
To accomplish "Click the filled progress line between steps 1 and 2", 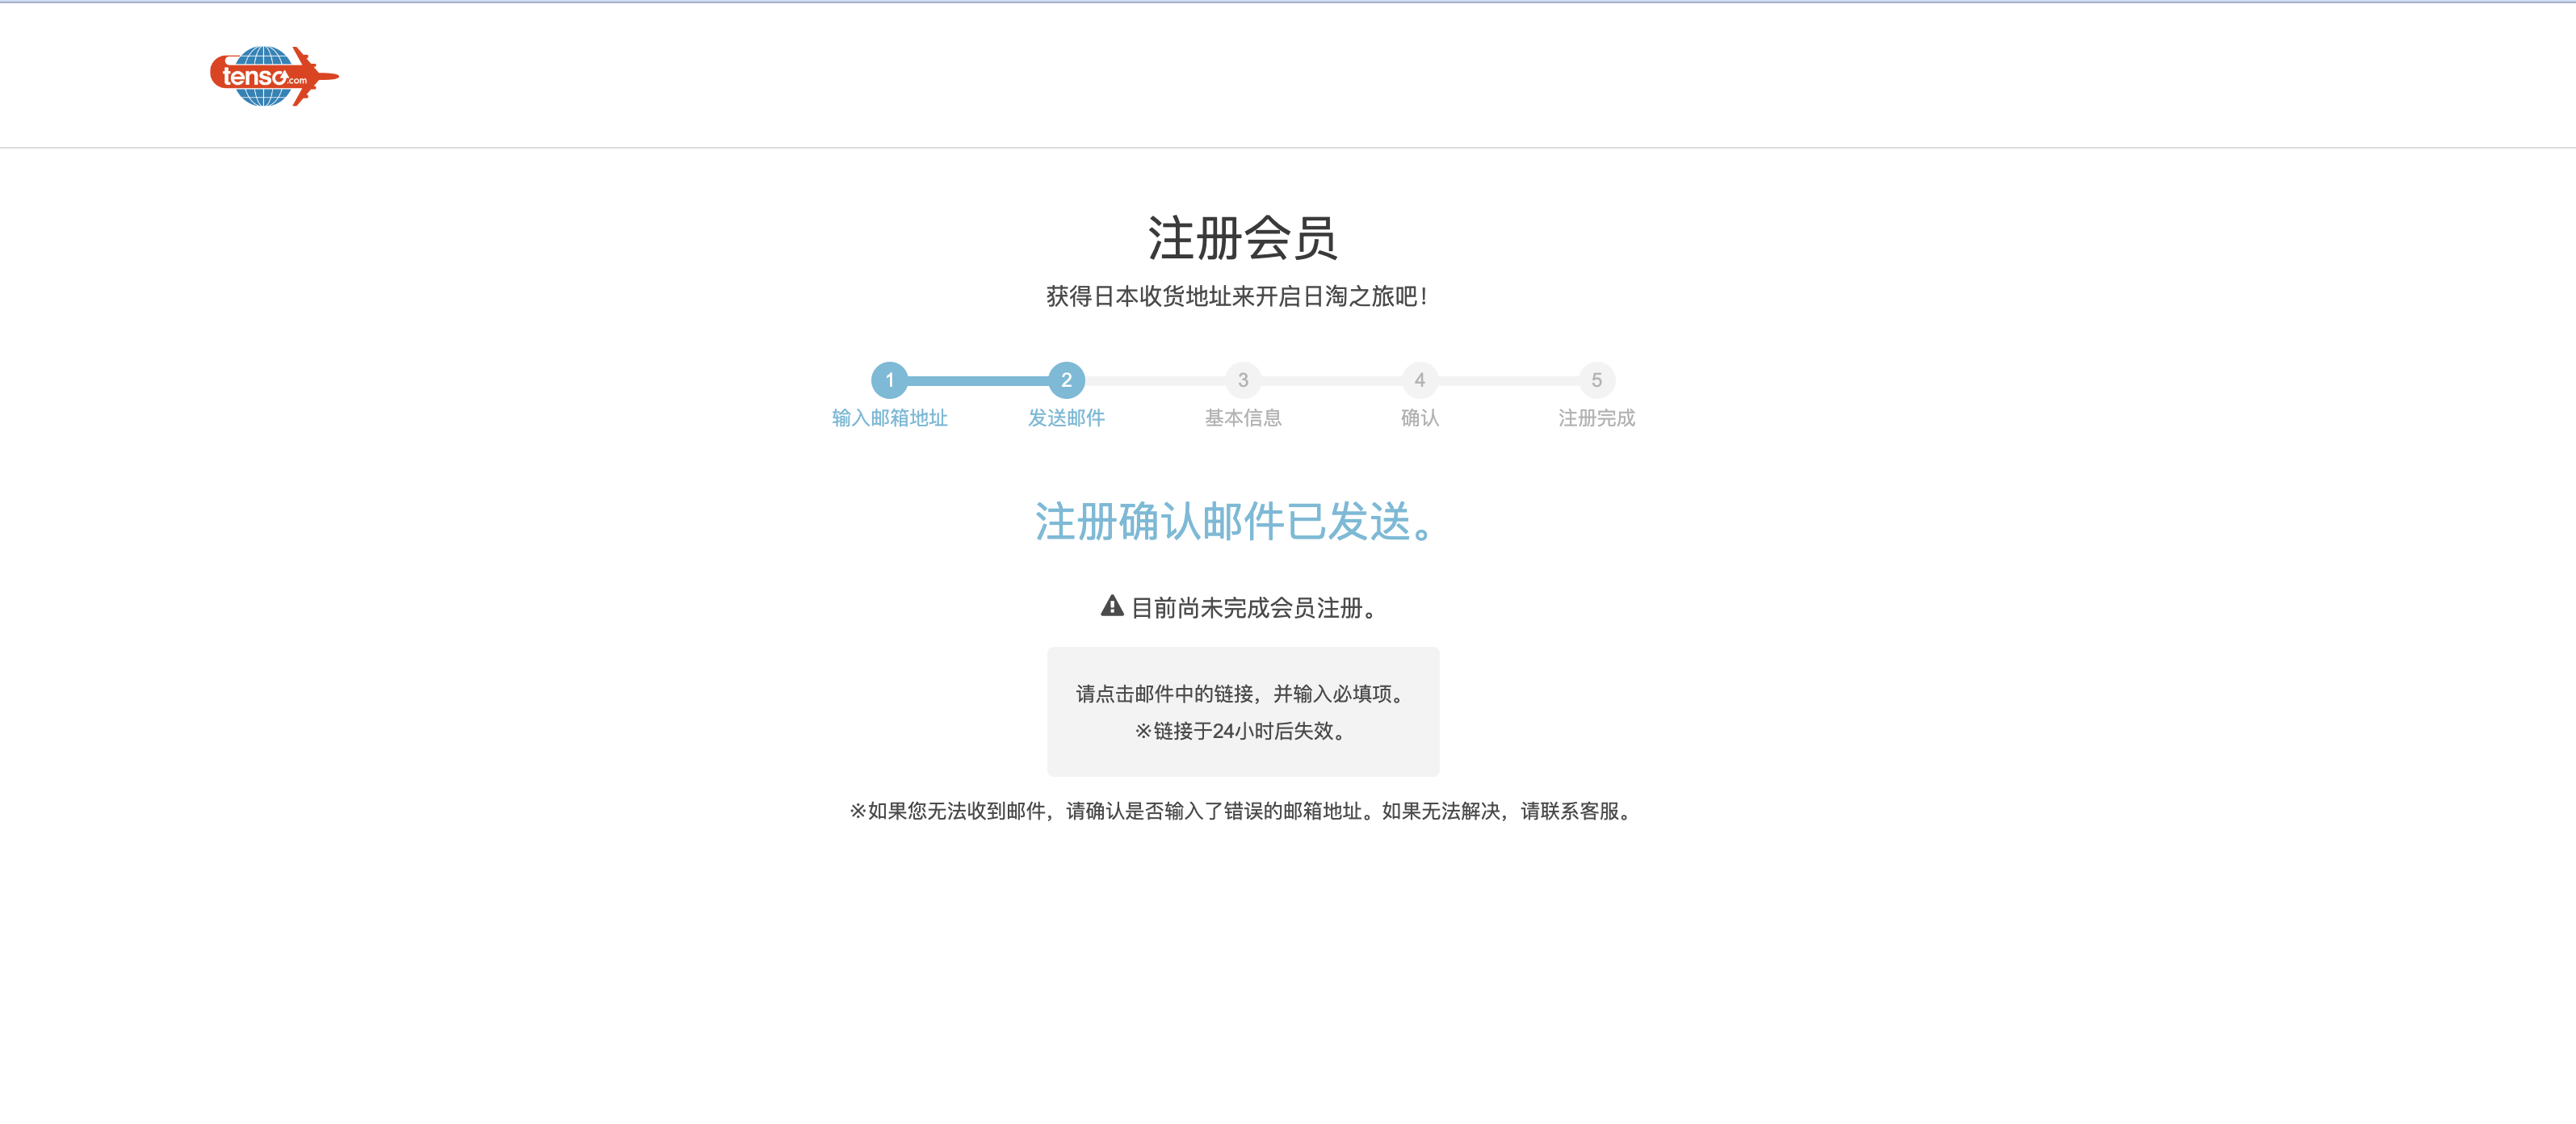I will [x=978, y=380].
